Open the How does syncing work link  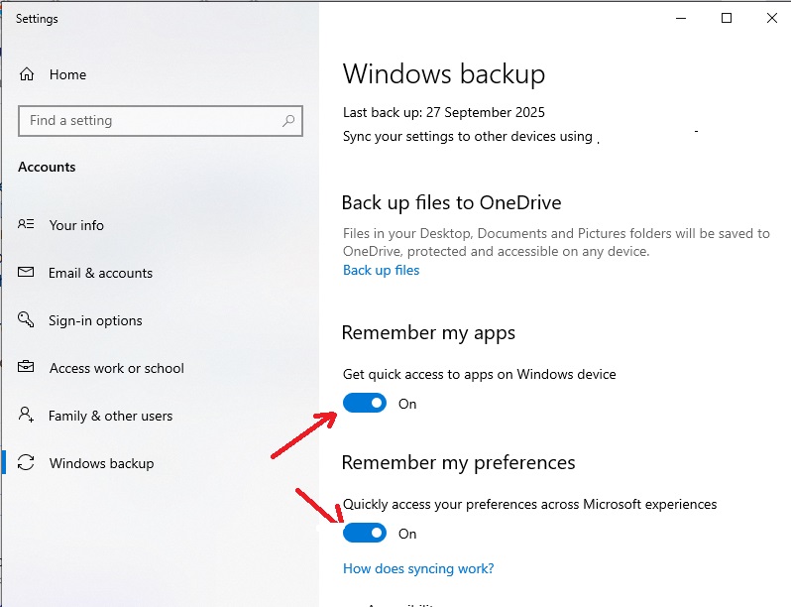pos(417,568)
